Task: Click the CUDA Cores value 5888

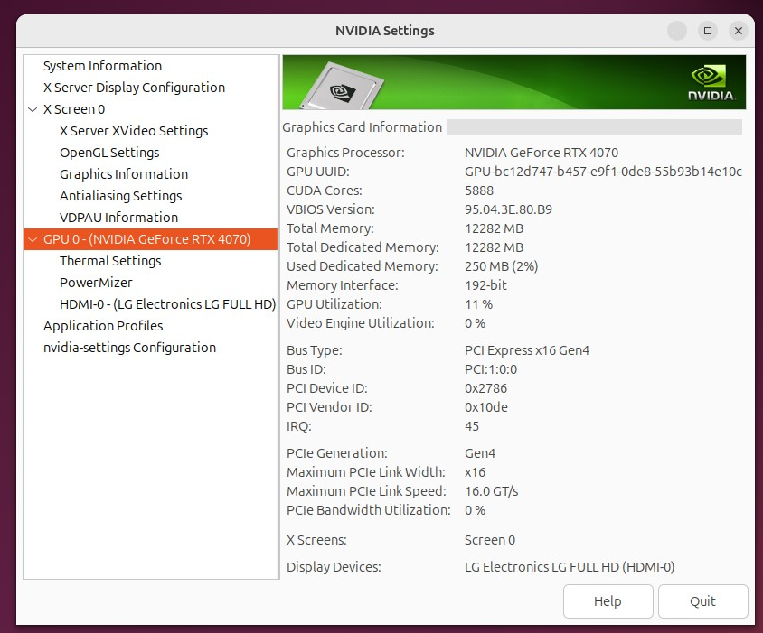Action: (479, 191)
